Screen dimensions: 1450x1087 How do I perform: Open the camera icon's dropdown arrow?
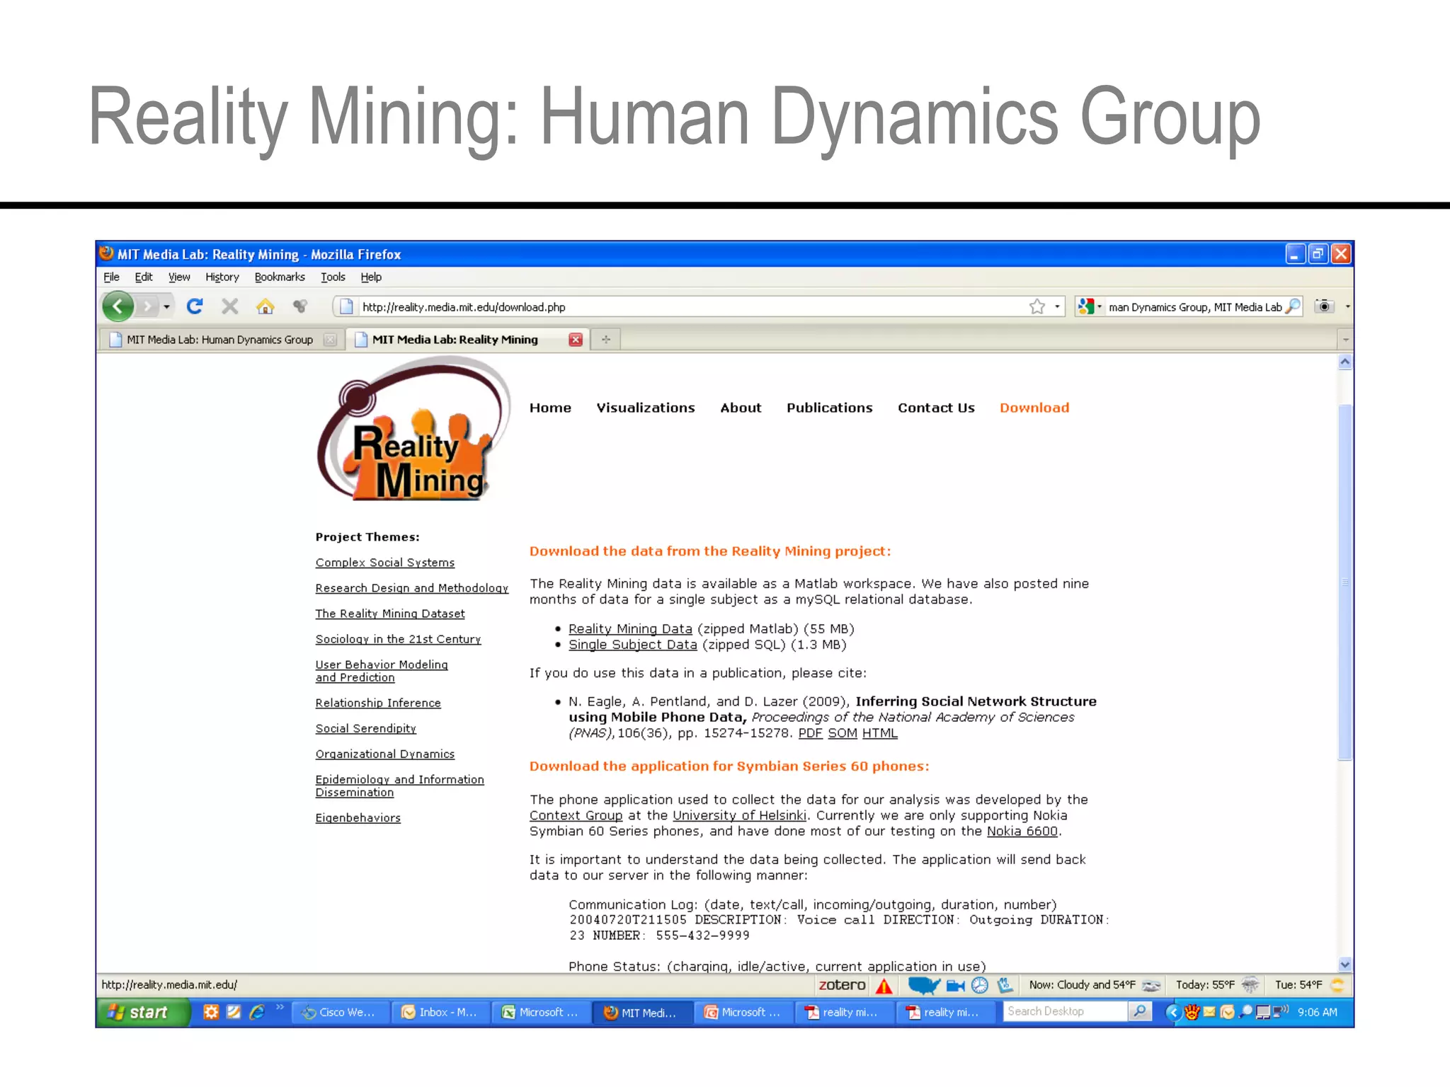tap(1347, 306)
